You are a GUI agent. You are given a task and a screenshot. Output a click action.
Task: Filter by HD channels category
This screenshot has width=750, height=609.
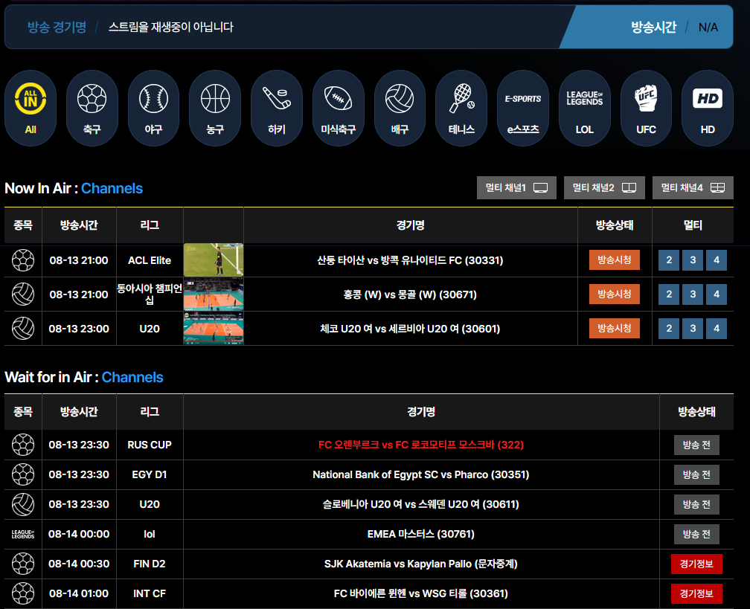click(x=708, y=108)
